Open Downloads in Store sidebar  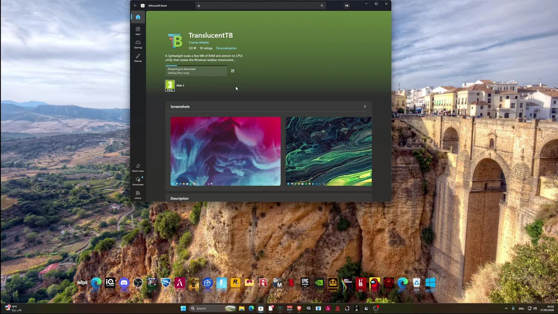138,181
